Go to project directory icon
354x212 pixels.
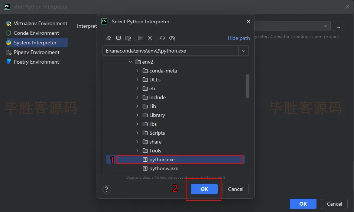[x=128, y=38]
